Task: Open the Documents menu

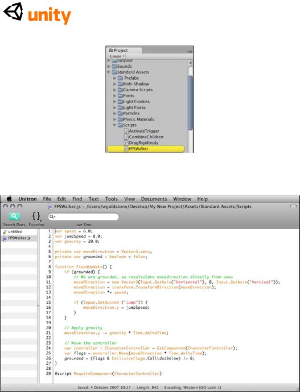Action: pos(154,199)
